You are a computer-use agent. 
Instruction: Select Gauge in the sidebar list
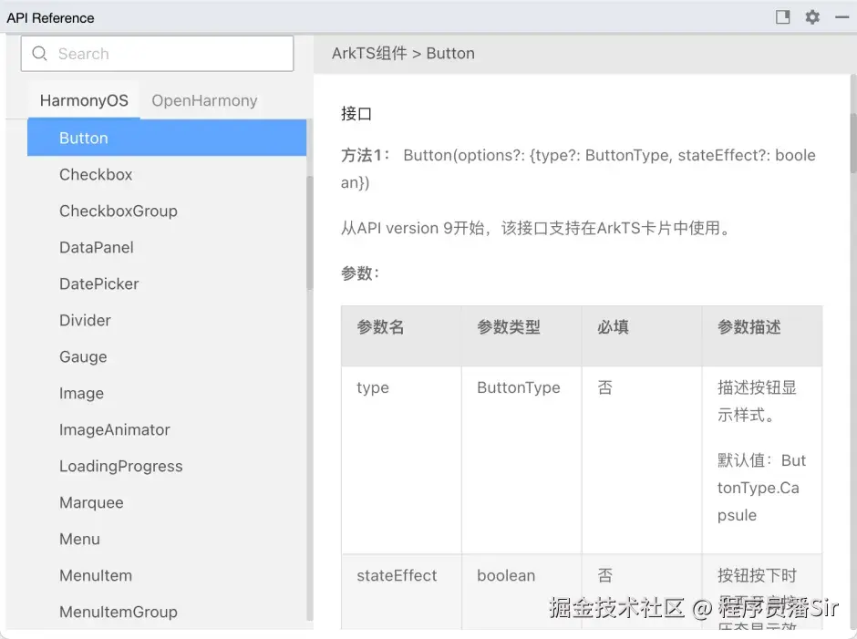pos(167,357)
